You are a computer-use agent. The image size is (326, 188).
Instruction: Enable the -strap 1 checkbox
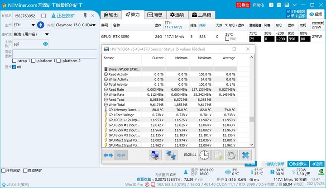point(14,61)
